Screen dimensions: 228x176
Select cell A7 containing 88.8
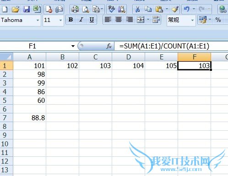click(30, 118)
